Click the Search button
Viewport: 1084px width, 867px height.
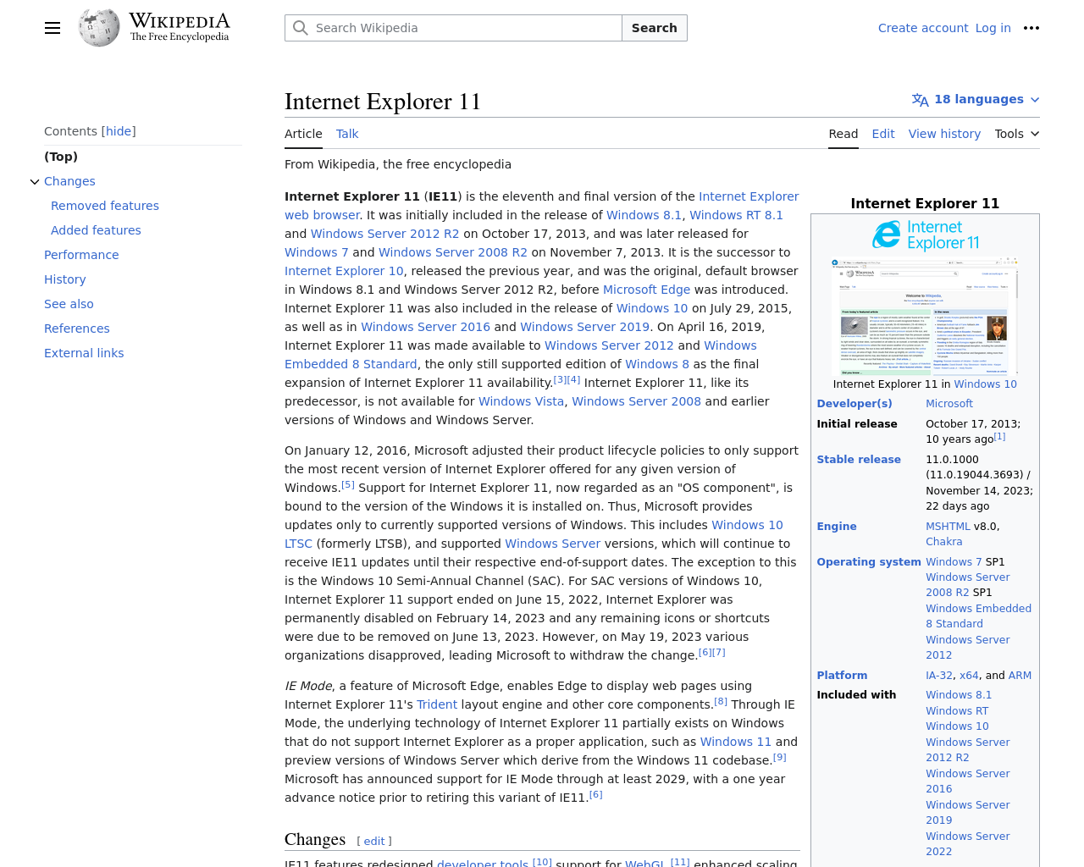click(x=654, y=28)
